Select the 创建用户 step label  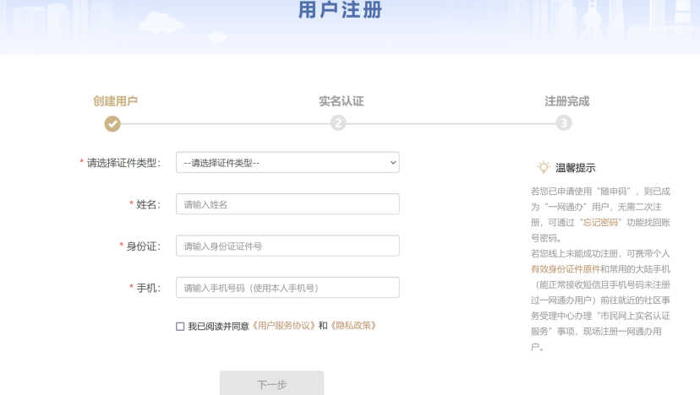coord(115,101)
